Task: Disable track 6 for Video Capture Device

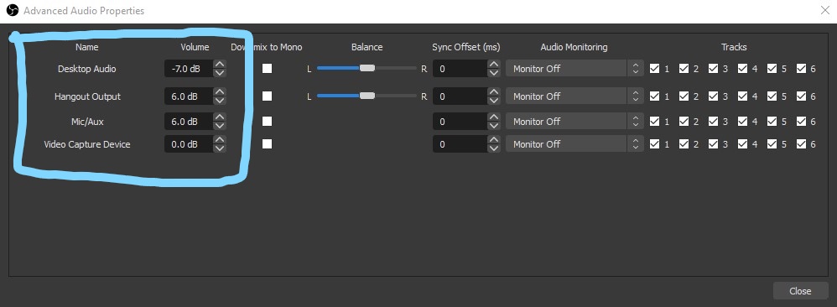Action: click(x=801, y=143)
